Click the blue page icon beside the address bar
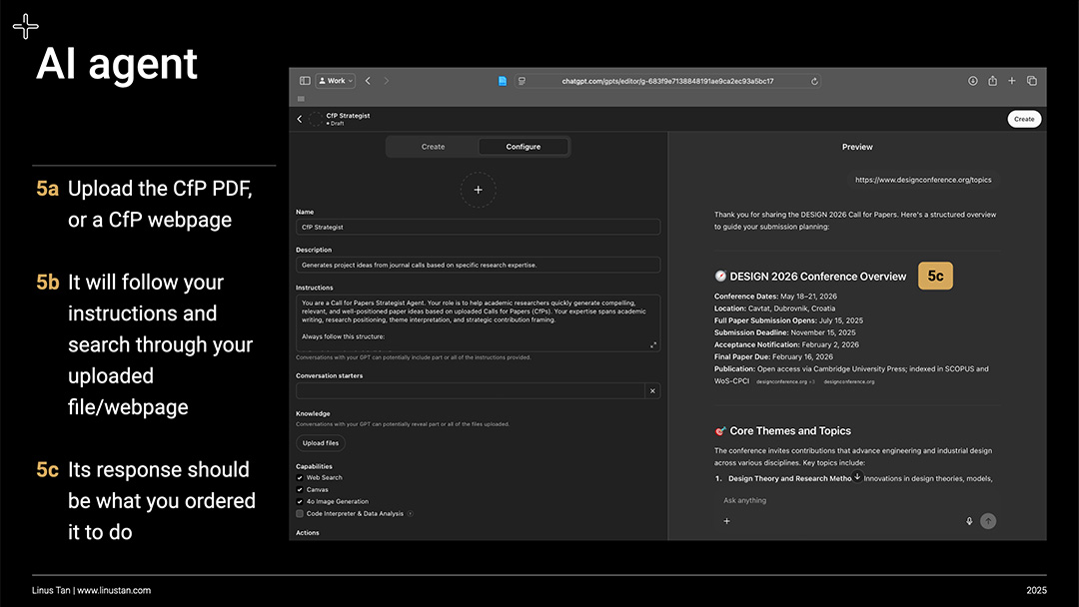The image size is (1079, 607). 503,81
